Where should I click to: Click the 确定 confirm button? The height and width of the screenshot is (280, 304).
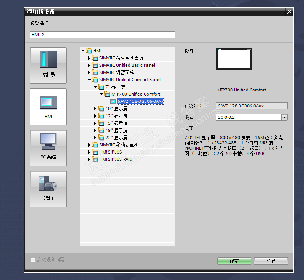[x=234, y=261]
